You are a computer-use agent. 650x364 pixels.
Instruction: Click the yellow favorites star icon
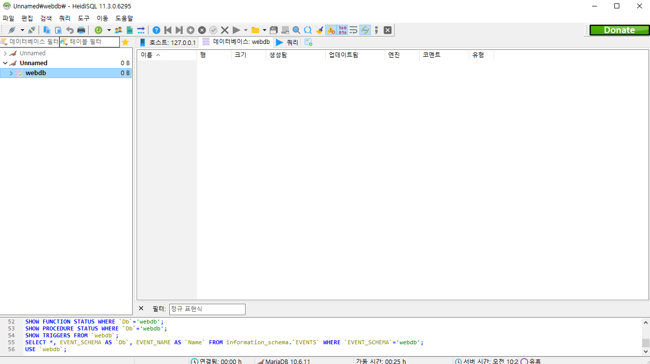click(125, 42)
